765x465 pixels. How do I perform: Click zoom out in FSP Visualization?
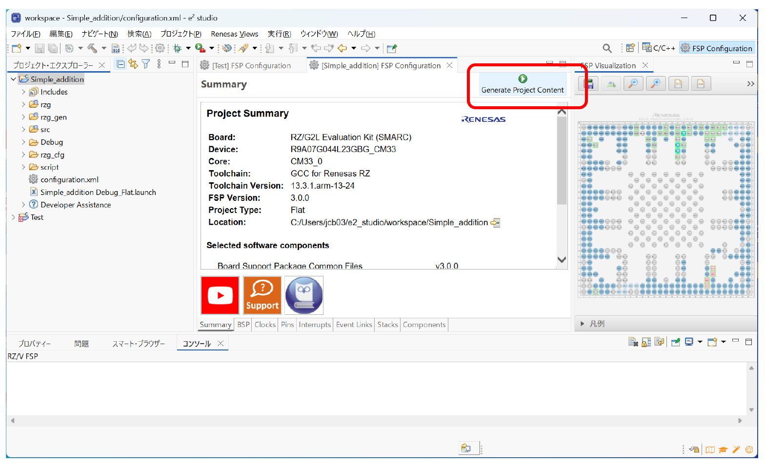click(x=633, y=84)
